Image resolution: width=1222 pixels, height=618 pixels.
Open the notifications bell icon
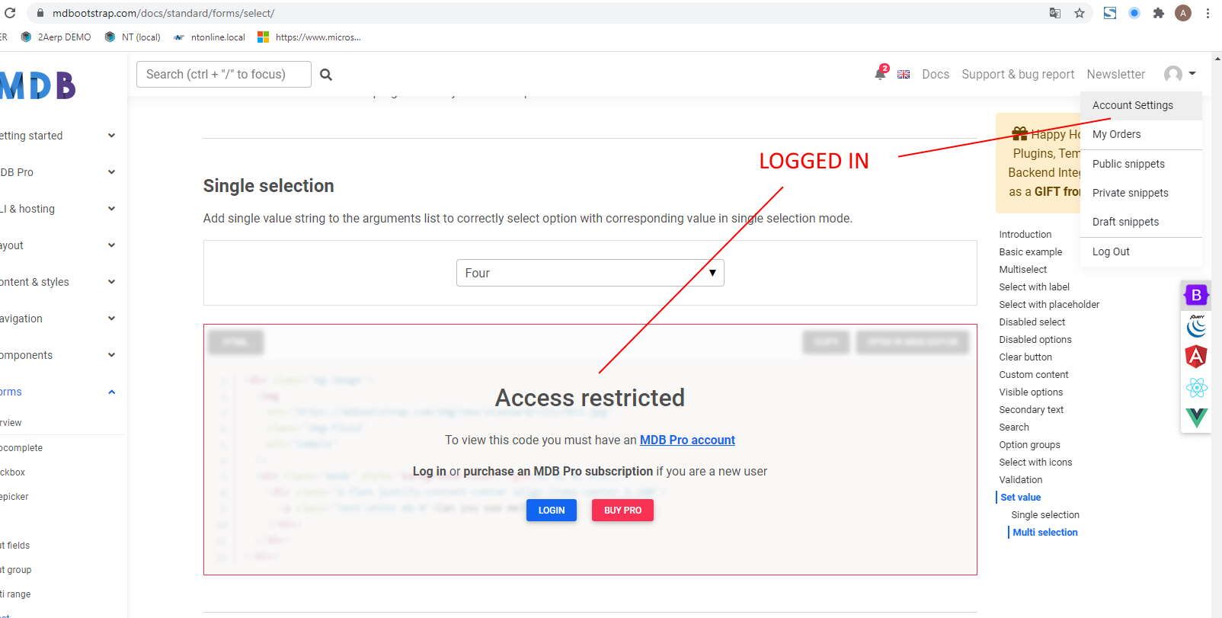pyautogui.click(x=881, y=73)
